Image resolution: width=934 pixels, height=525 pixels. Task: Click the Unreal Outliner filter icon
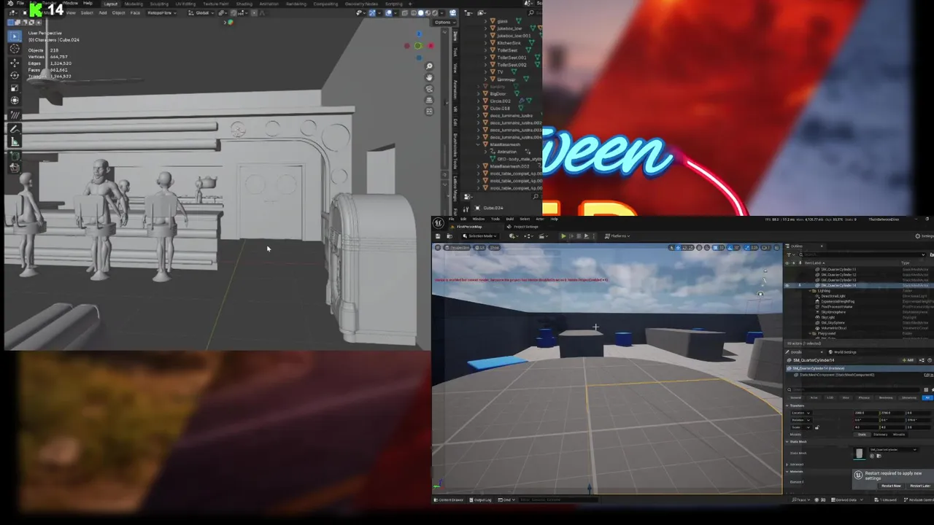point(789,254)
